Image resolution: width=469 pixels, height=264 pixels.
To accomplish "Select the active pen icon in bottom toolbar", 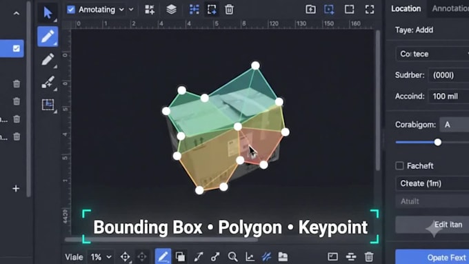I will (x=163, y=256).
